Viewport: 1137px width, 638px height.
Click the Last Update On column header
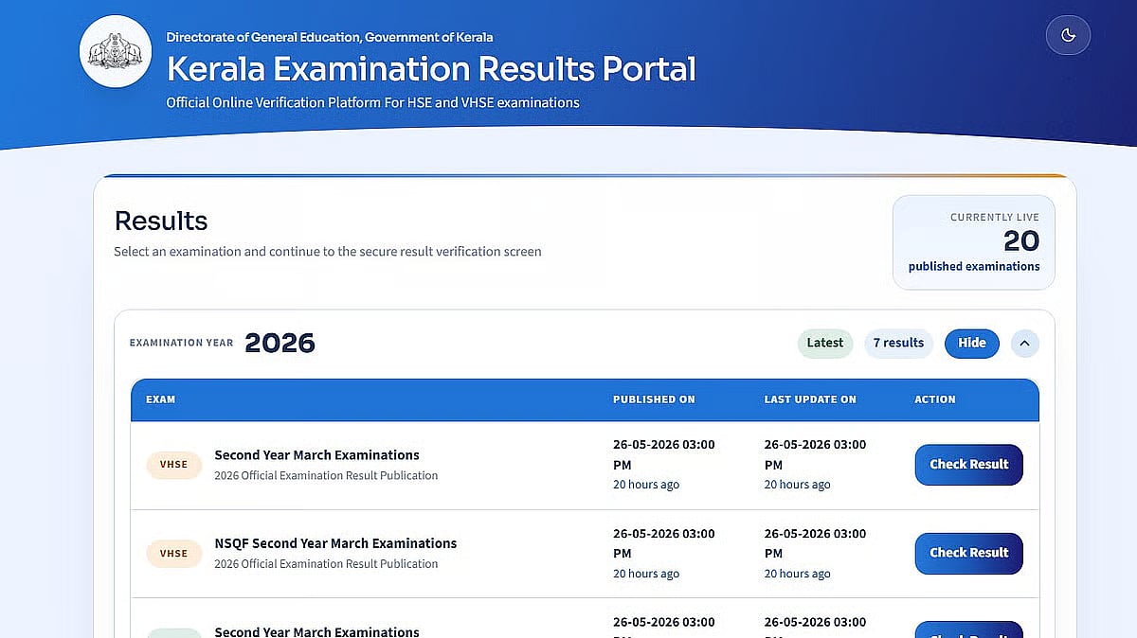[810, 399]
